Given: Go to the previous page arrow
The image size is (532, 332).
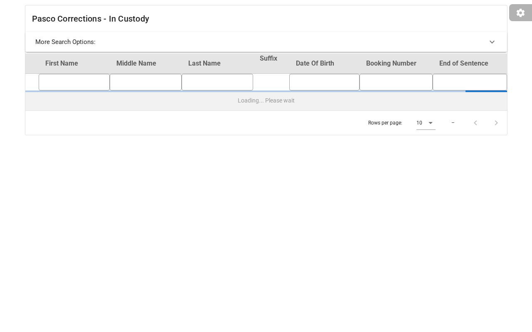Looking at the screenshot, I should pyautogui.click(x=475, y=123).
